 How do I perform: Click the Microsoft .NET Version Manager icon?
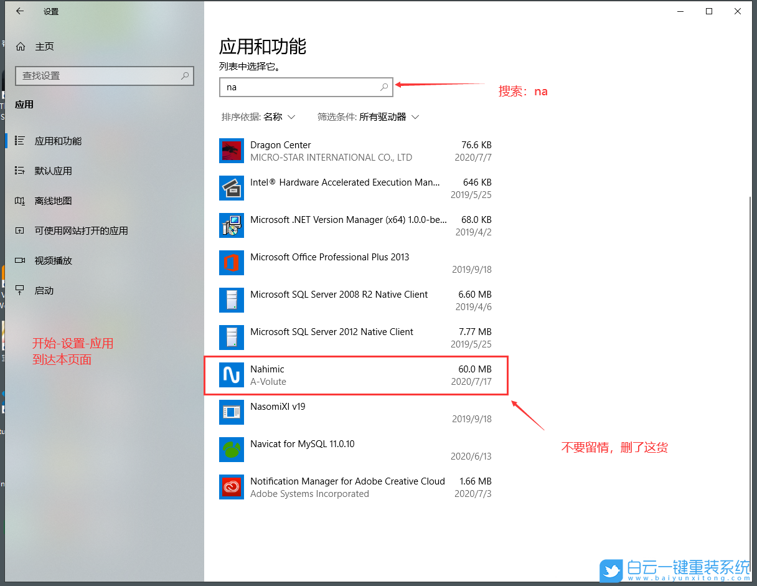click(231, 225)
